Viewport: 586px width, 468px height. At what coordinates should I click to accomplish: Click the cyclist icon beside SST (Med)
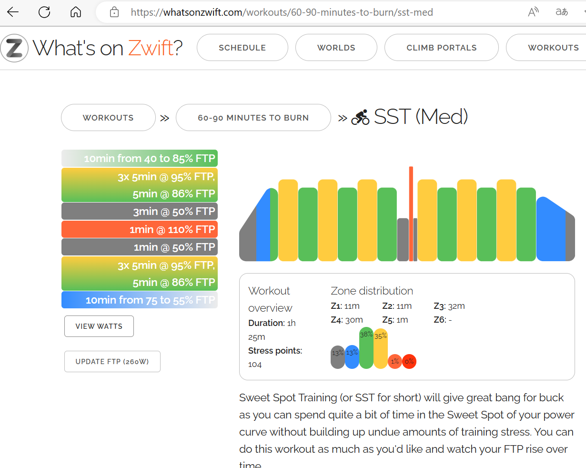click(360, 117)
